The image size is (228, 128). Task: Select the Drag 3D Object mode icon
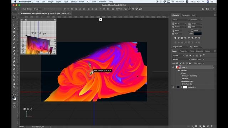pos(133,9)
